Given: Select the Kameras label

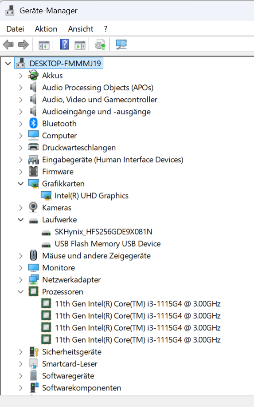Looking at the screenshot, I should (57, 208).
